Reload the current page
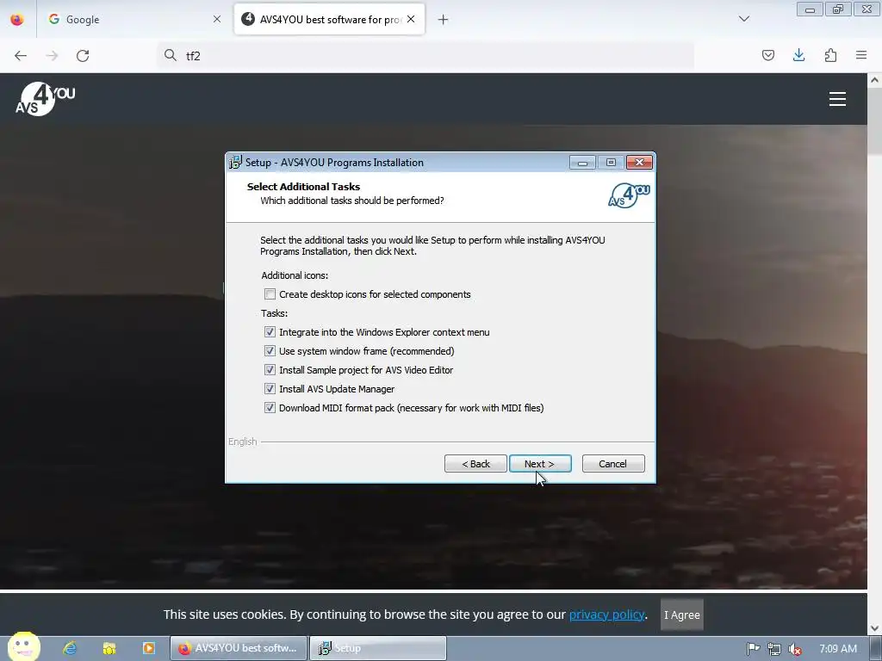 (x=83, y=56)
